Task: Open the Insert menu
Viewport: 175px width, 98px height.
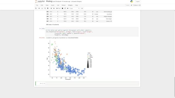Action: tap(52, 5)
